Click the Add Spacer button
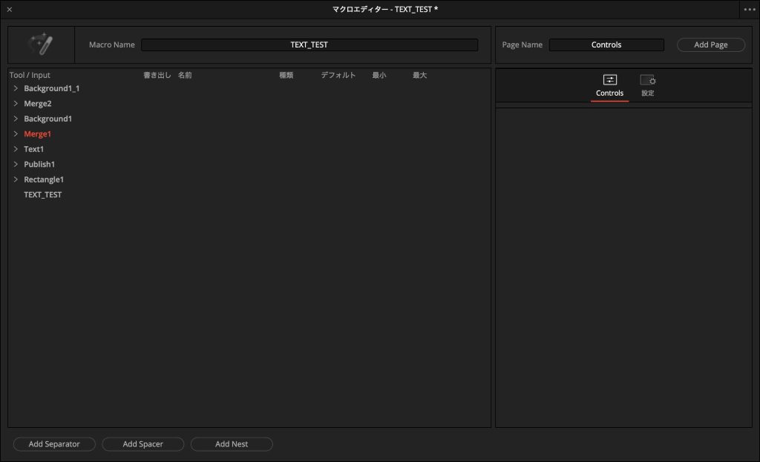This screenshot has width=760, height=462. (143, 444)
